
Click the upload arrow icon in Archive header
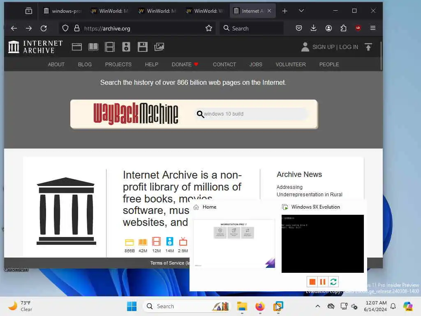(x=368, y=47)
